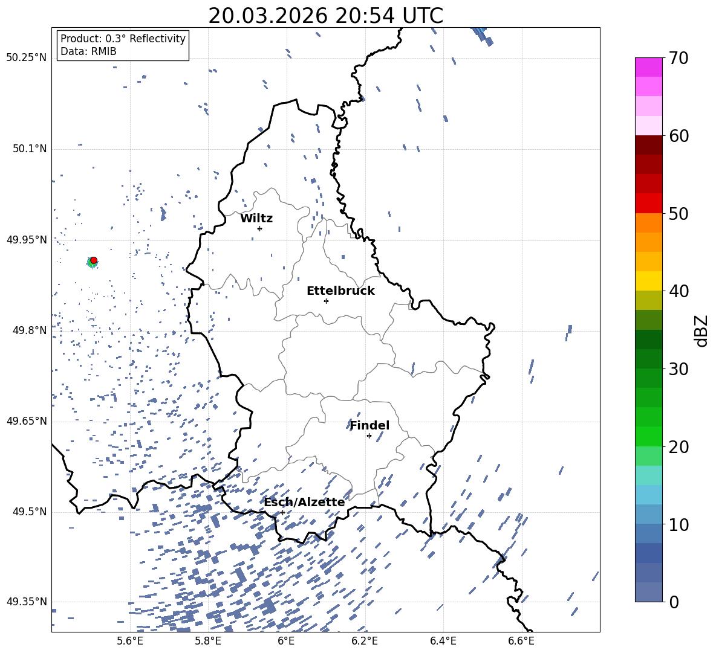Click the Ettelbruck station cross marker
The image size is (716, 653).
tap(326, 301)
